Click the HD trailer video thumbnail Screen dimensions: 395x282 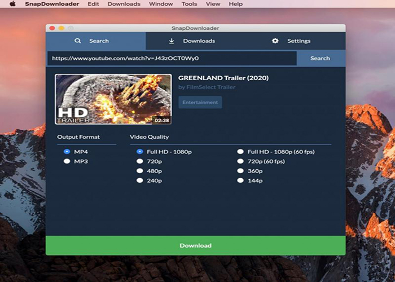[113, 99]
